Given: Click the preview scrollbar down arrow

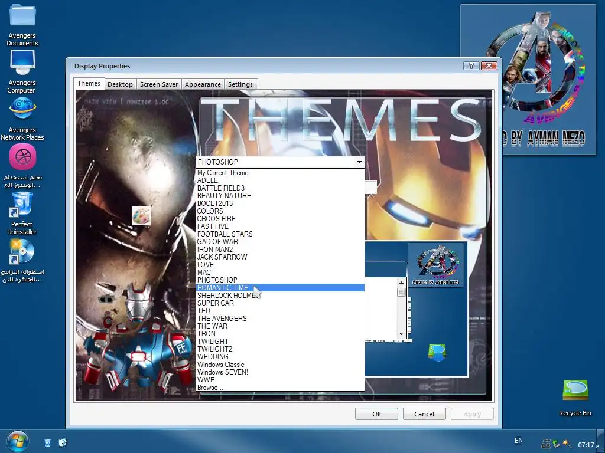Looking at the screenshot, I should tap(401, 334).
